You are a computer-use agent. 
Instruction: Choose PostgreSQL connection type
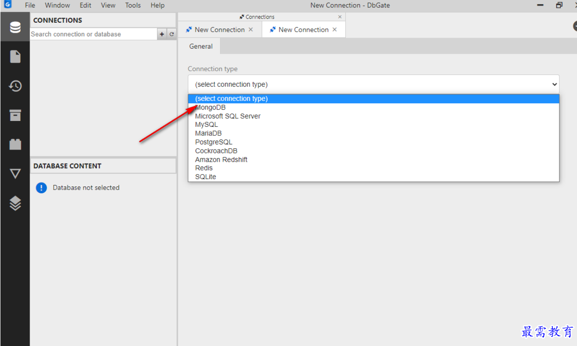point(373,142)
